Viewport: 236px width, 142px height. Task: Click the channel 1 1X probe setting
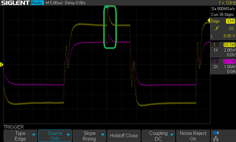(216, 50)
